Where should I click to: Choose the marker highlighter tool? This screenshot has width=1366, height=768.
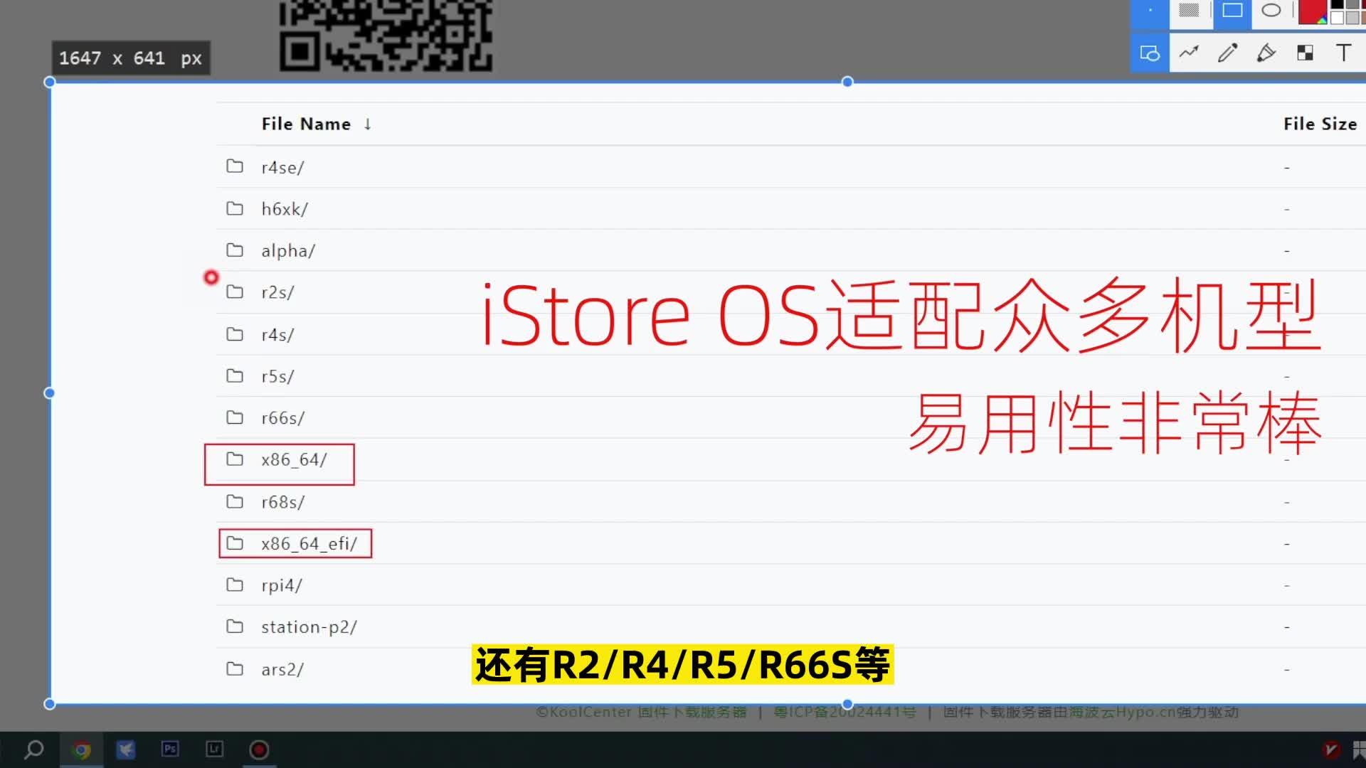[x=1266, y=53]
